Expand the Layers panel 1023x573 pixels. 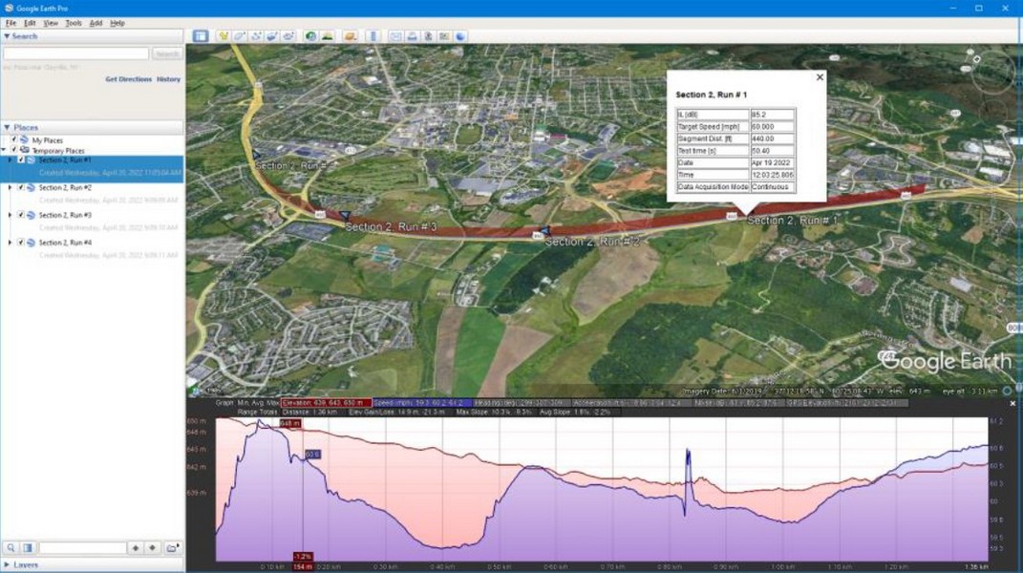7,564
